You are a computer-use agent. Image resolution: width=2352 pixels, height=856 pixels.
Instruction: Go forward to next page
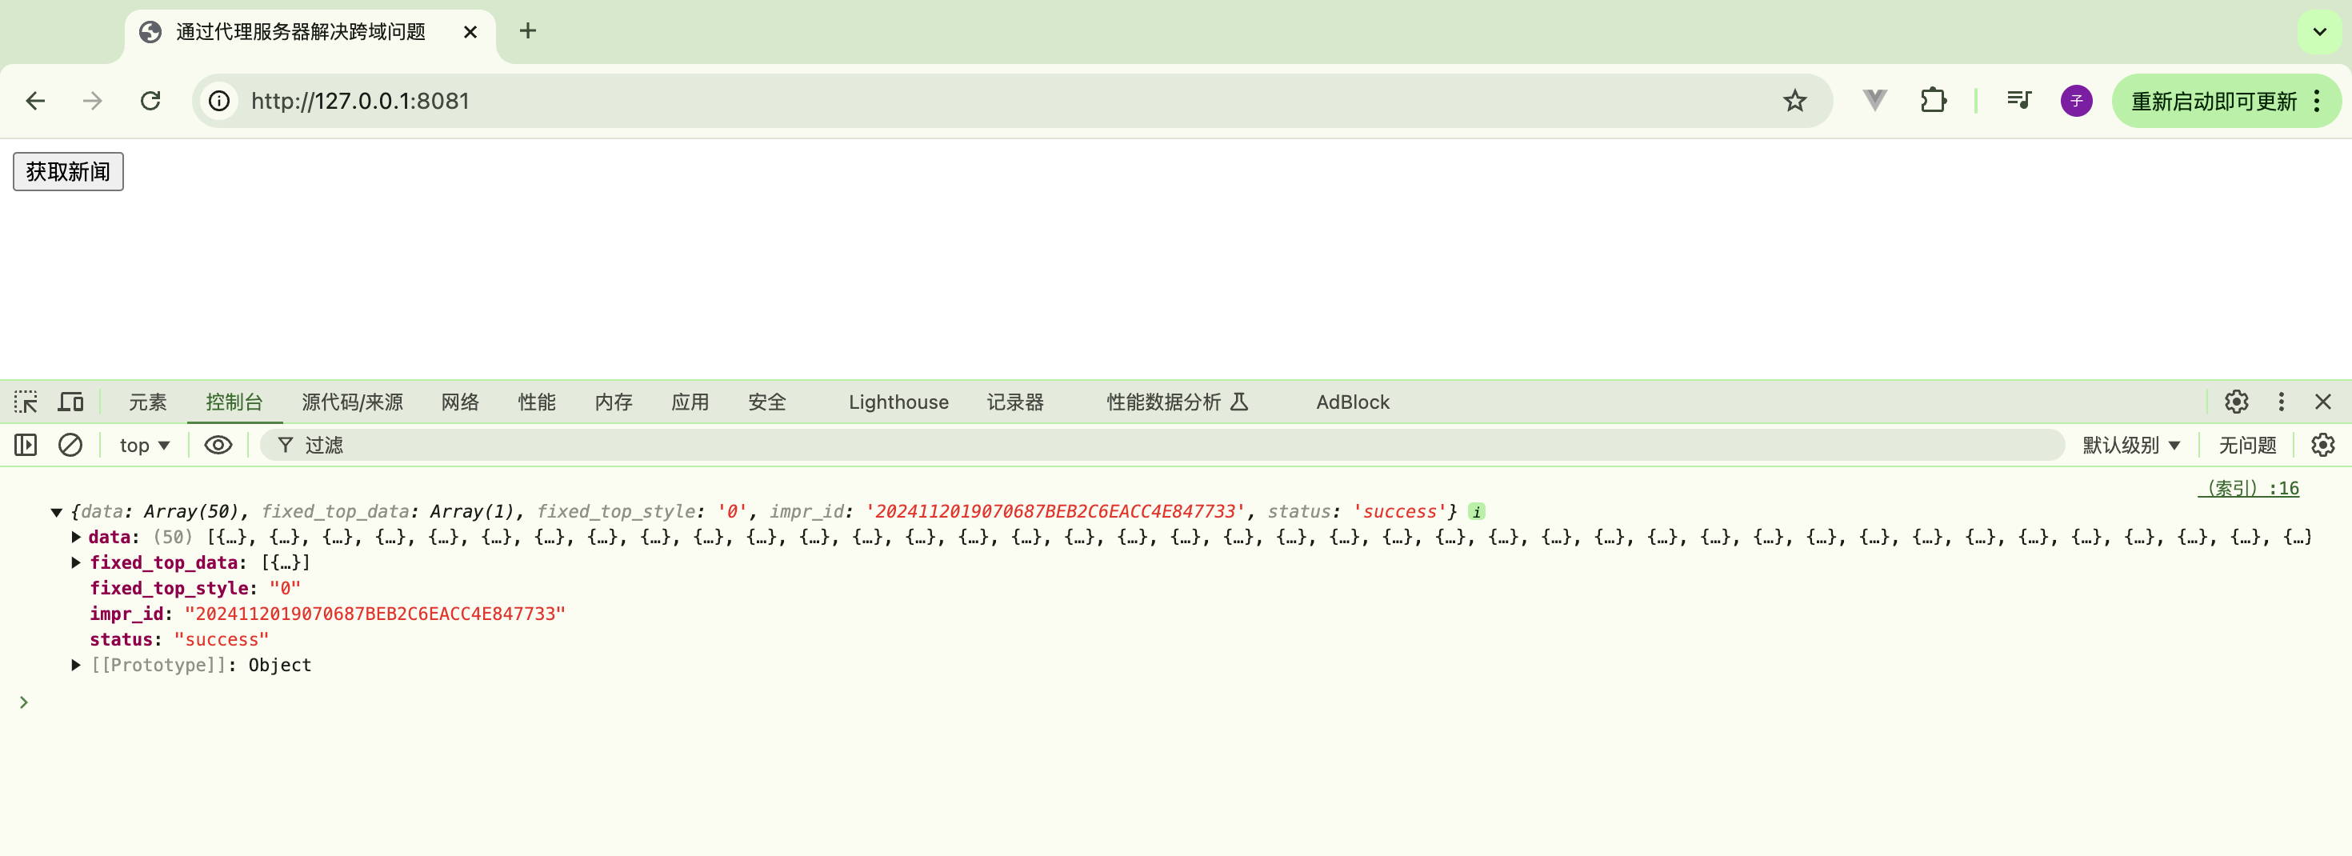pyautogui.click(x=92, y=100)
